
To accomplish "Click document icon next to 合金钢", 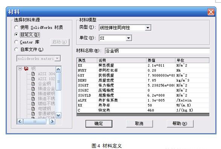I will pyautogui.click(x=33, y=84).
